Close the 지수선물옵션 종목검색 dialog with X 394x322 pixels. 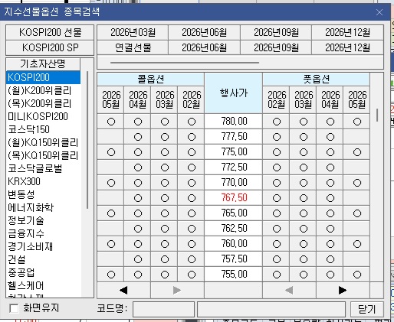coord(379,12)
